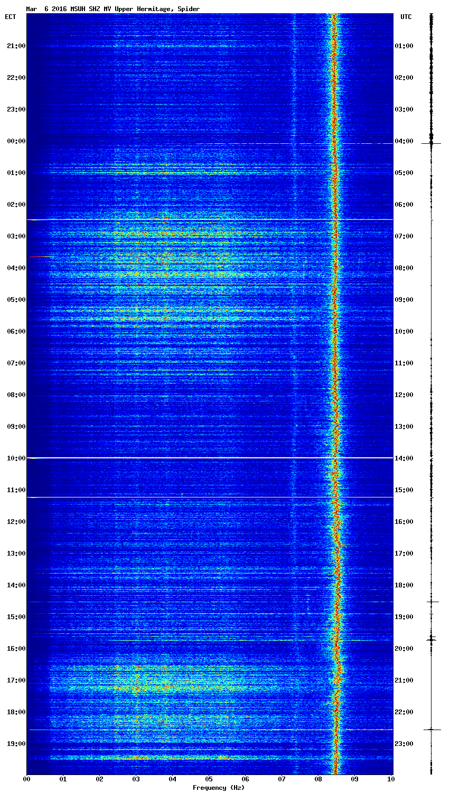Click the ECT axis label 22:00
This screenshot has height=793, width=450.
(x=16, y=78)
